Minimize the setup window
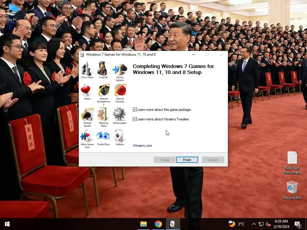 [x=194, y=55]
